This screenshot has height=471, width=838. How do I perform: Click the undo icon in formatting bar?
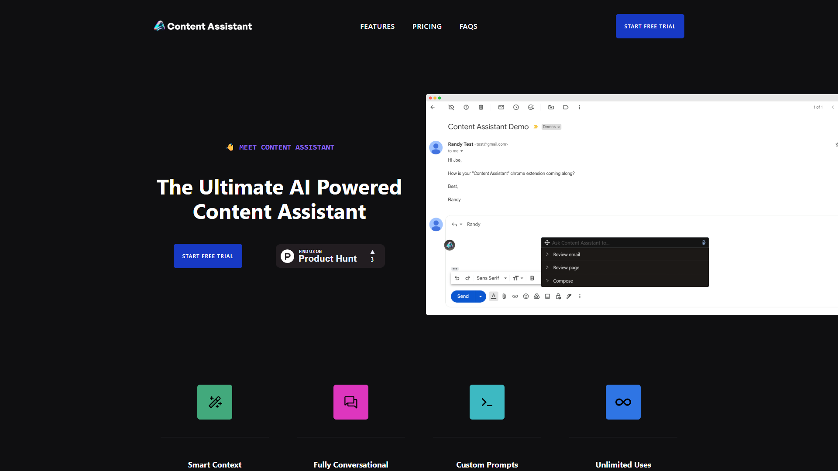pyautogui.click(x=457, y=278)
